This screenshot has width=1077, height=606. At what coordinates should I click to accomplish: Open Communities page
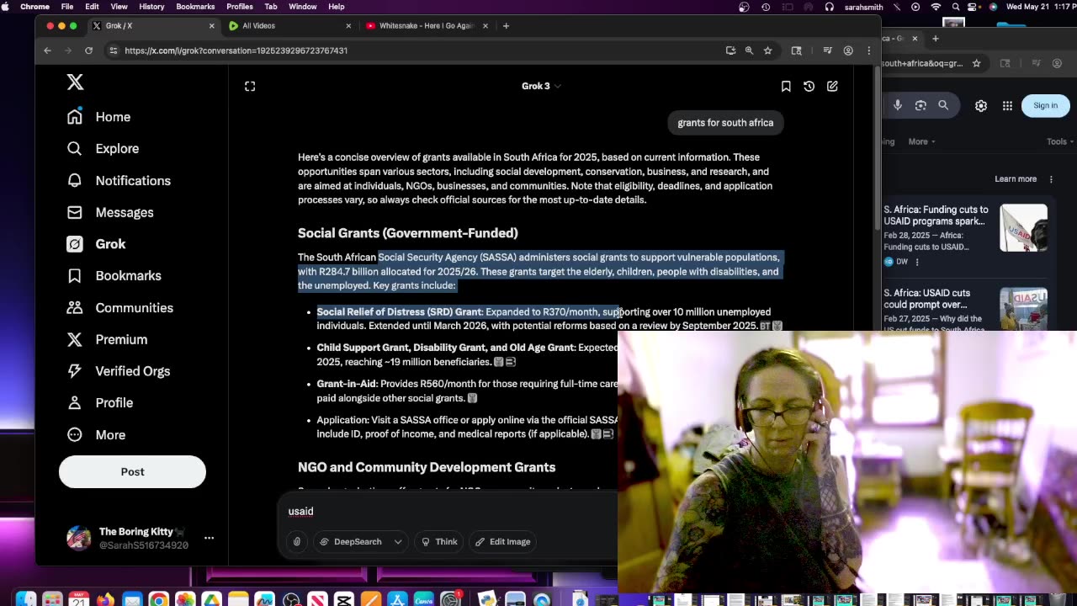[120, 307]
